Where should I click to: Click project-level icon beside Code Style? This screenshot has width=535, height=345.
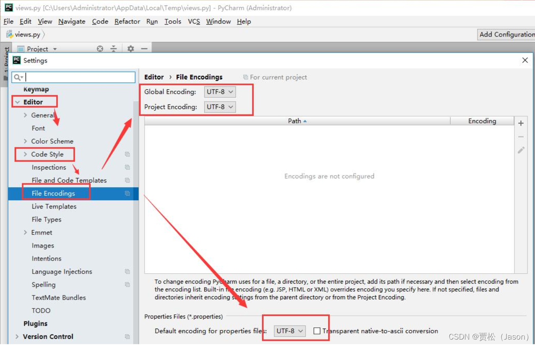coord(127,154)
